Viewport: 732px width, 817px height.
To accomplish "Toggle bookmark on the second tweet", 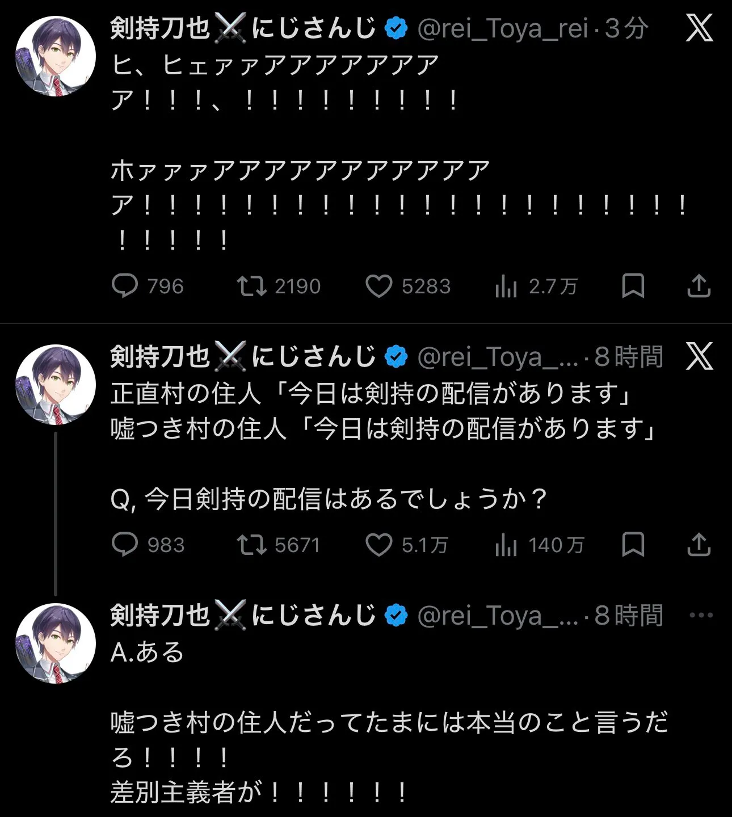I will [633, 545].
